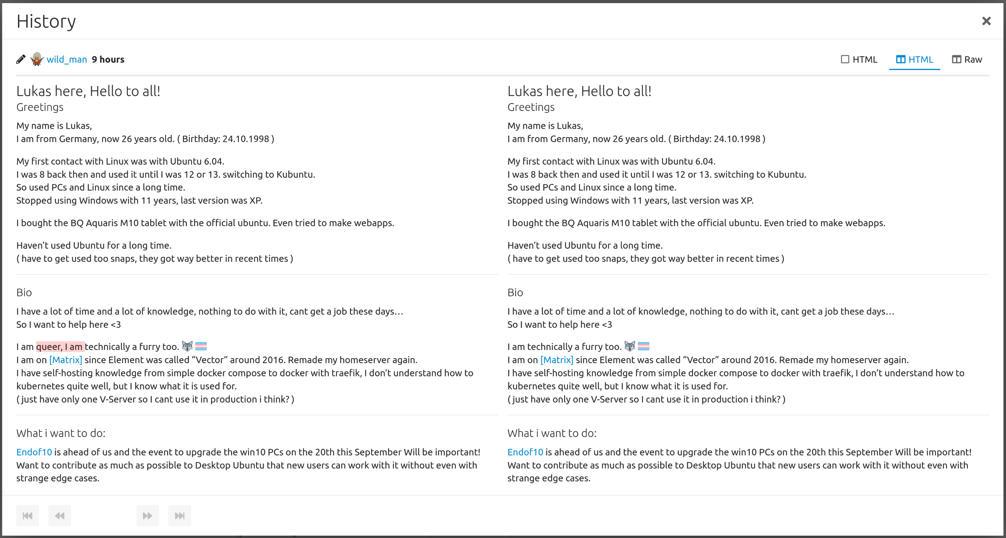Open the wild_man user profile link

(67, 59)
